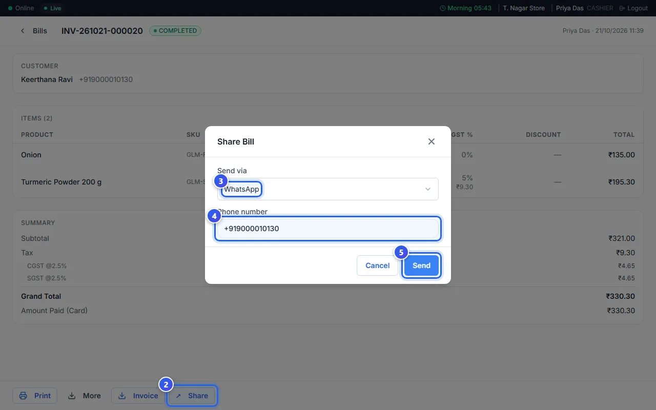656x410 pixels.
Task: Open the More actions menu
Action: pos(85,396)
